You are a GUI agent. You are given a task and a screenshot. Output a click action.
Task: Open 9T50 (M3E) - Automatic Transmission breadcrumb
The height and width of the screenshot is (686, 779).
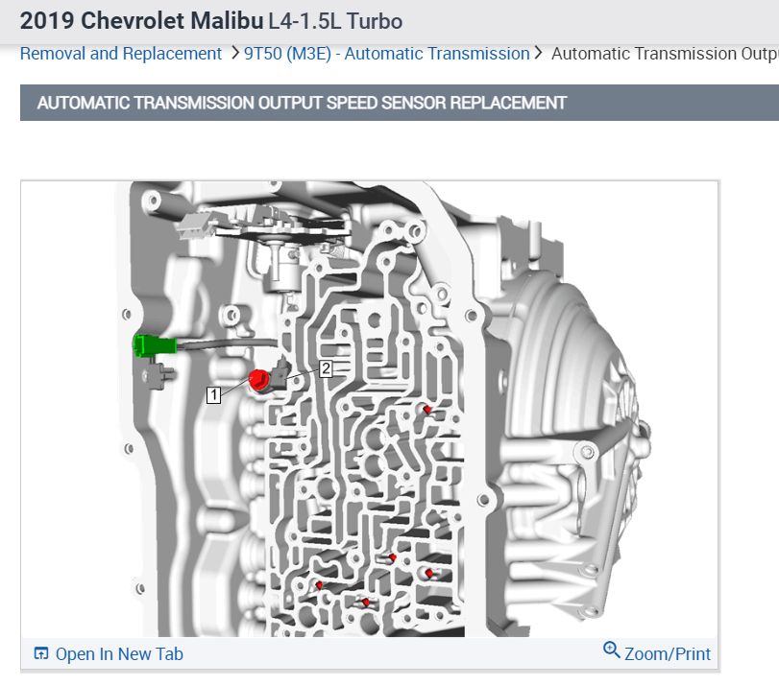click(x=386, y=54)
